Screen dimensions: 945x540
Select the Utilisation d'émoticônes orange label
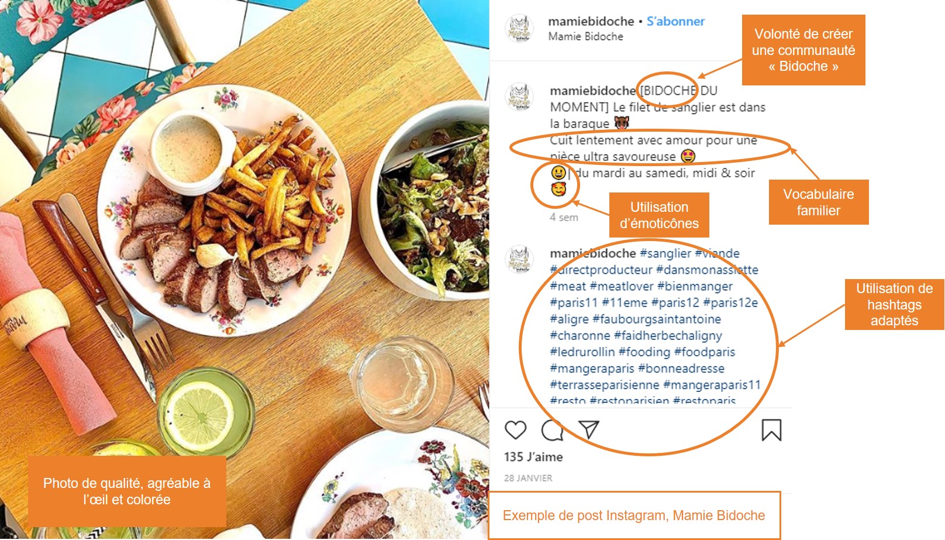point(659,215)
